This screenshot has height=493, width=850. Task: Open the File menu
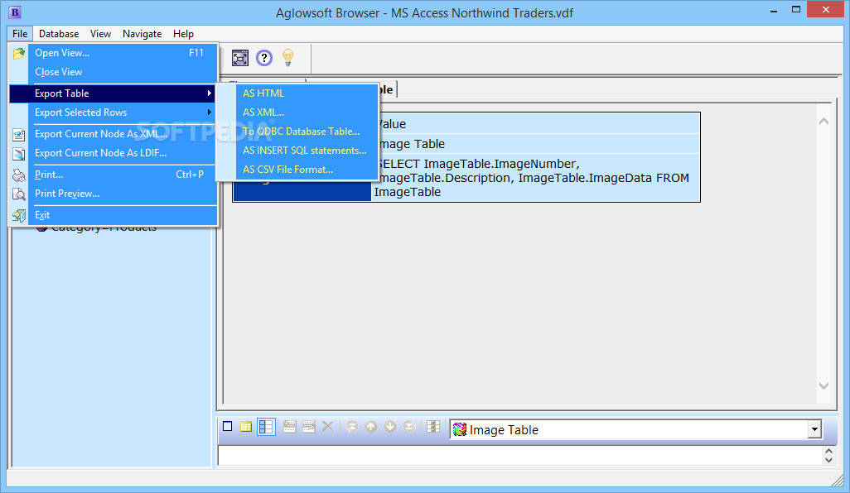click(20, 34)
